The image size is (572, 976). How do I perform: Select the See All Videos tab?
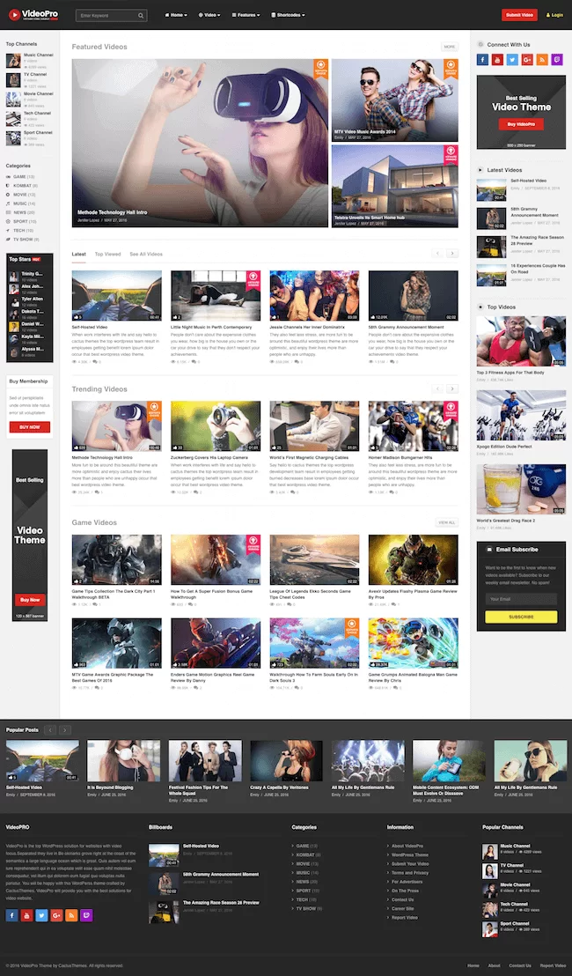tap(146, 254)
